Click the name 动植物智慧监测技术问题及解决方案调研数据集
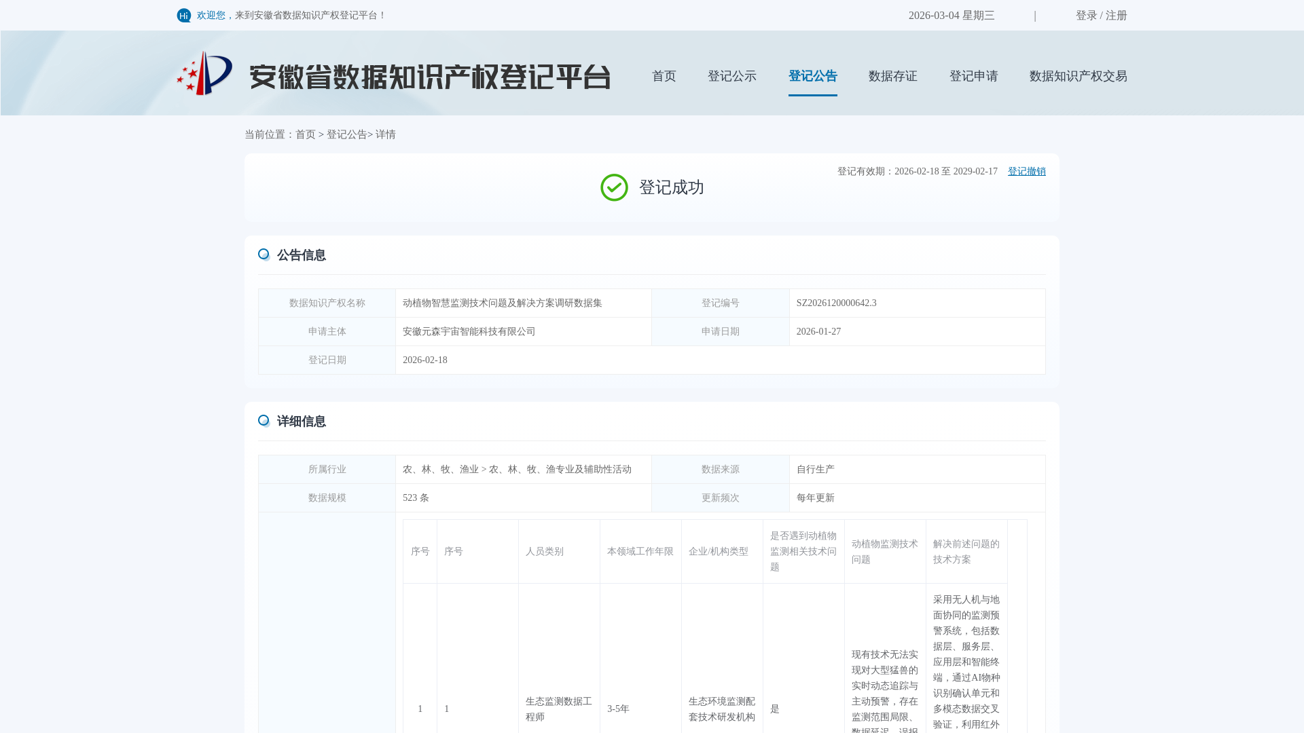1304x733 pixels. tap(503, 303)
